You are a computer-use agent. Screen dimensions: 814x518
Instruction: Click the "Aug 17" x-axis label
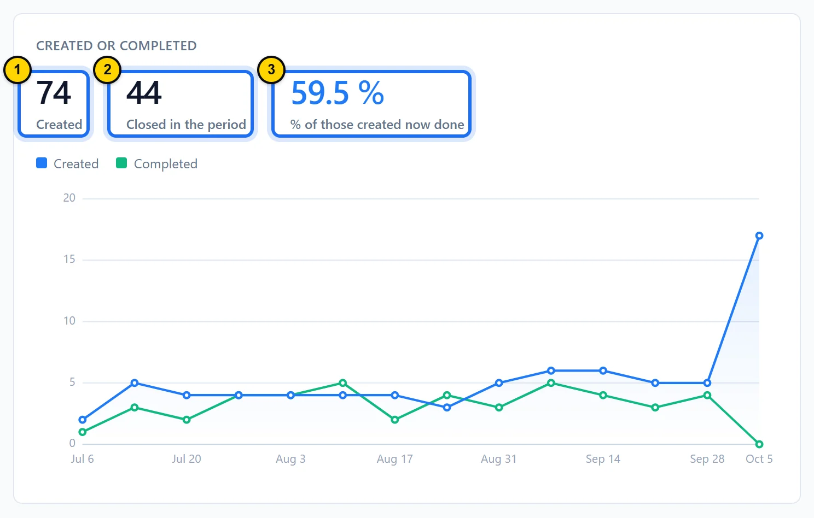click(395, 459)
